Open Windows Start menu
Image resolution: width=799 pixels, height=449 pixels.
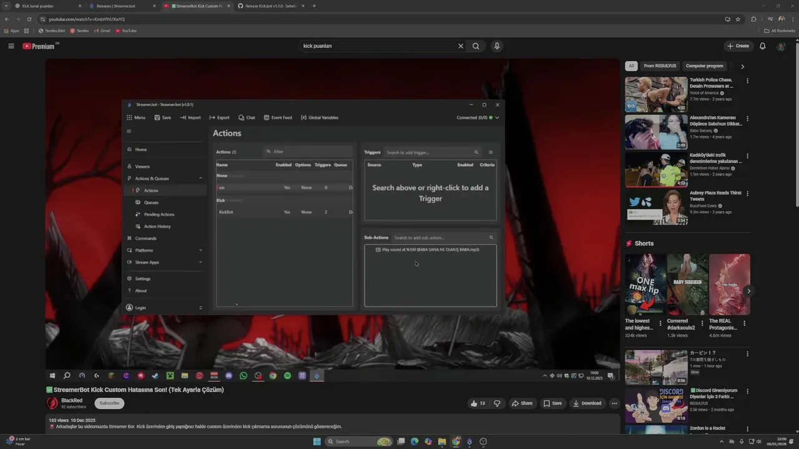(x=316, y=442)
